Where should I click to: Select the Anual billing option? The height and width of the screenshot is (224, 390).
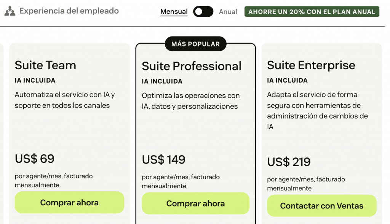227,12
